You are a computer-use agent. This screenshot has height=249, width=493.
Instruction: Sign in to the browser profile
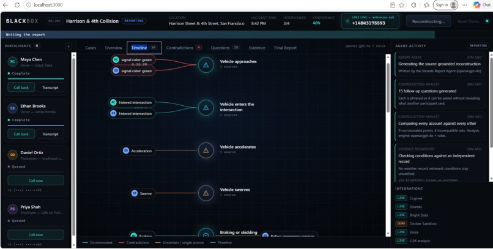(445, 5)
